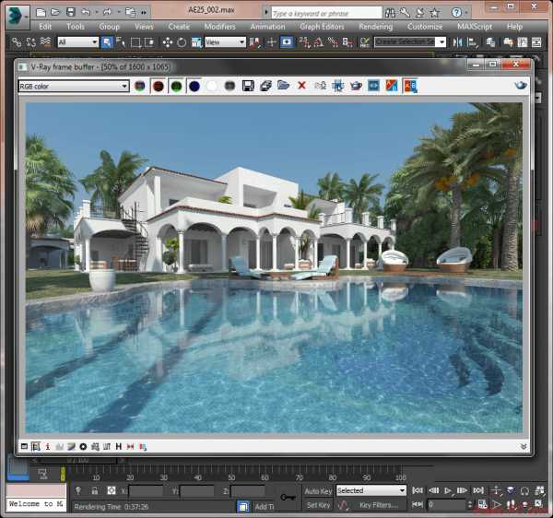Expand the Help icon dropdown arrow
553x518 pixels.
pyautogui.click(x=465, y=13)
